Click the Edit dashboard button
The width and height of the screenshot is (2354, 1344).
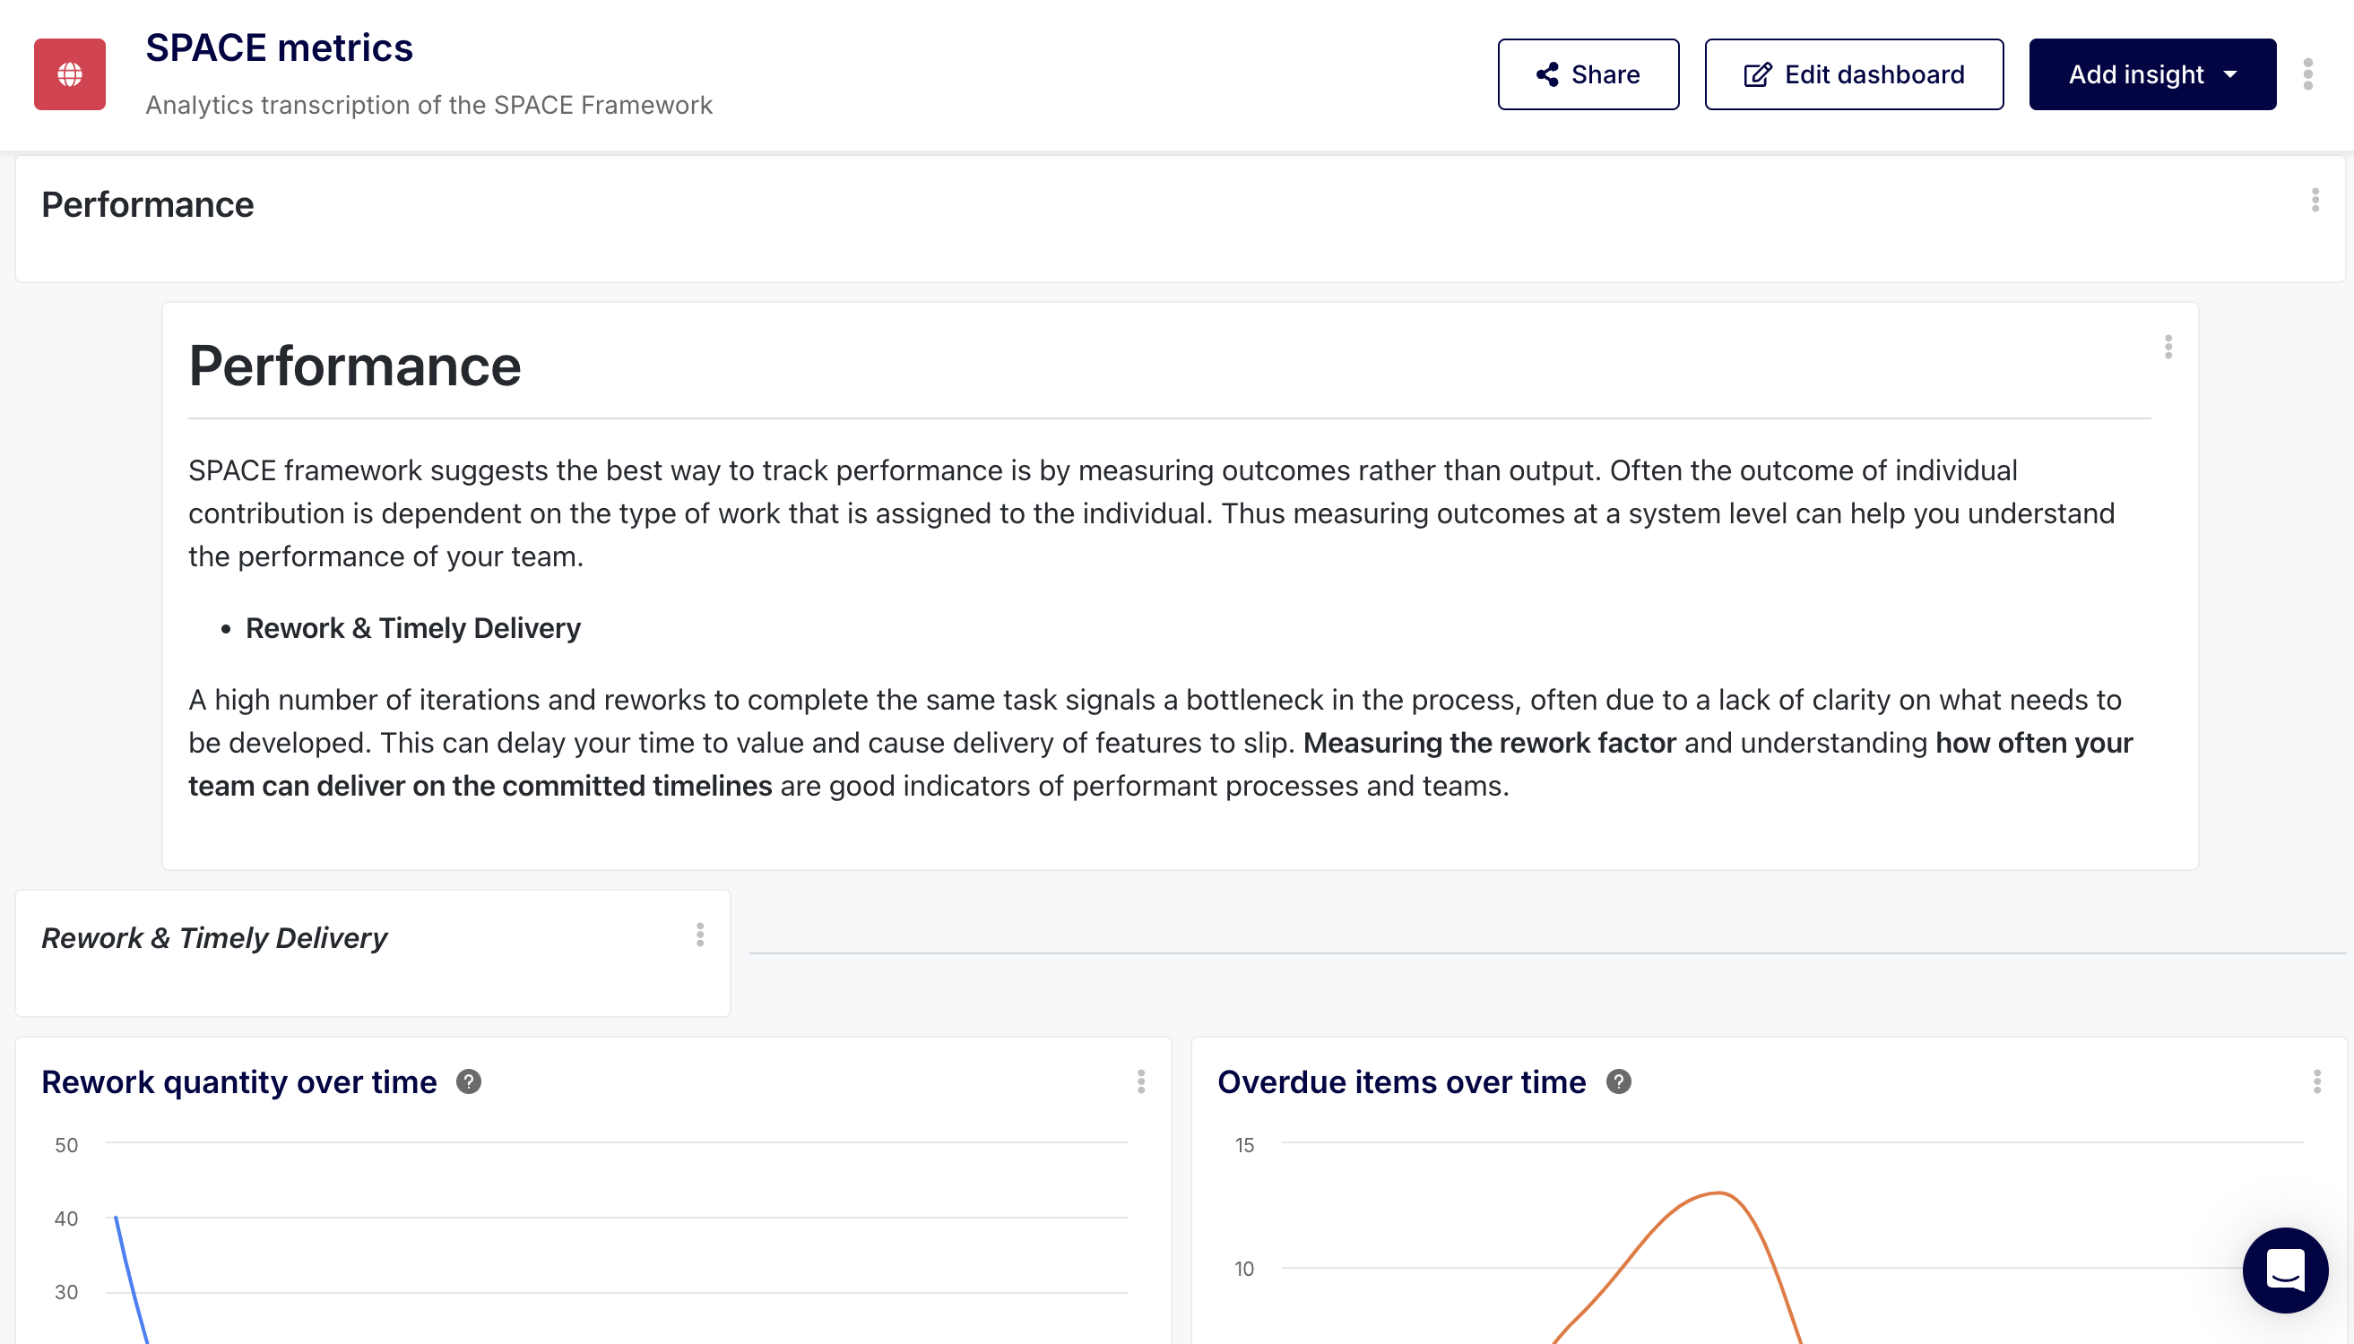[x=1853, y=73]
